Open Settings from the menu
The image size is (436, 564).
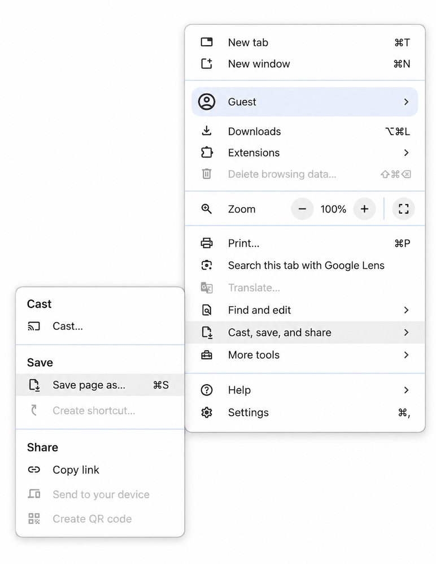305,412
